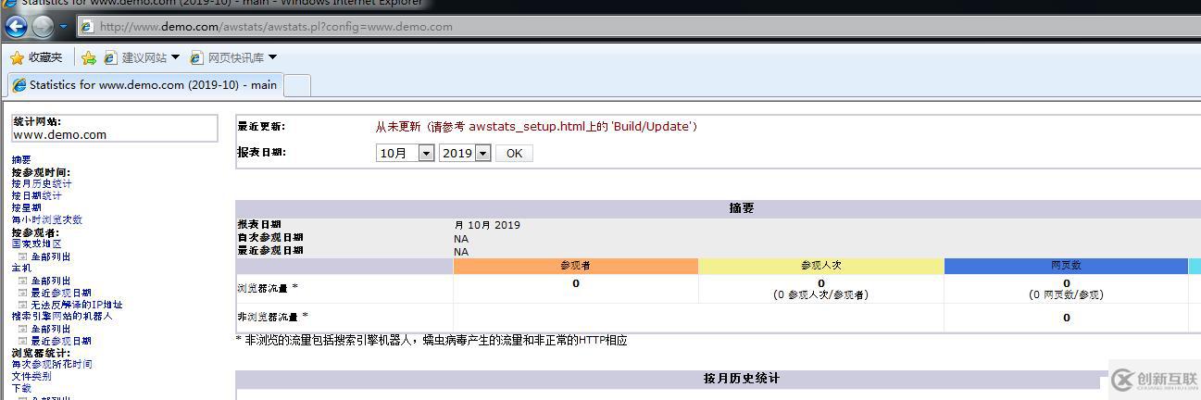
Task: Click the (0 参观人次/参观者) cell text
Action: tap(820, 295)
